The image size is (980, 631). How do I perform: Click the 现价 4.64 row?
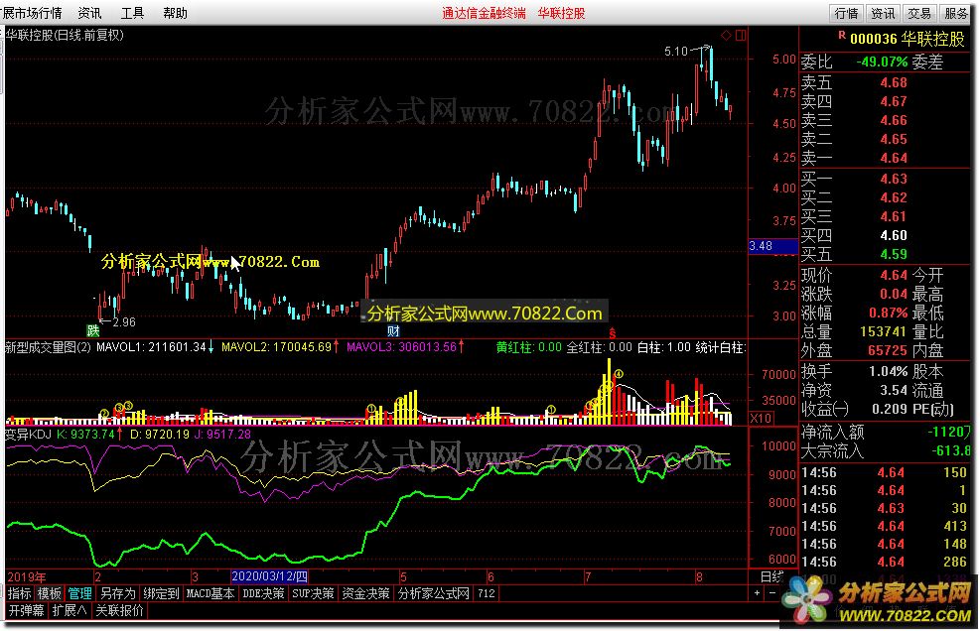tap(886, 276)
